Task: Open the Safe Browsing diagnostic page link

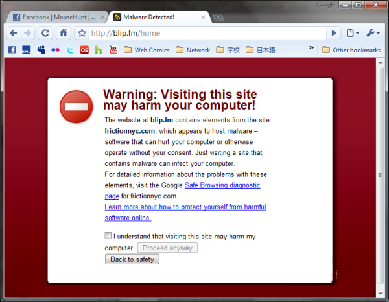Action: (x=222, y=185)
